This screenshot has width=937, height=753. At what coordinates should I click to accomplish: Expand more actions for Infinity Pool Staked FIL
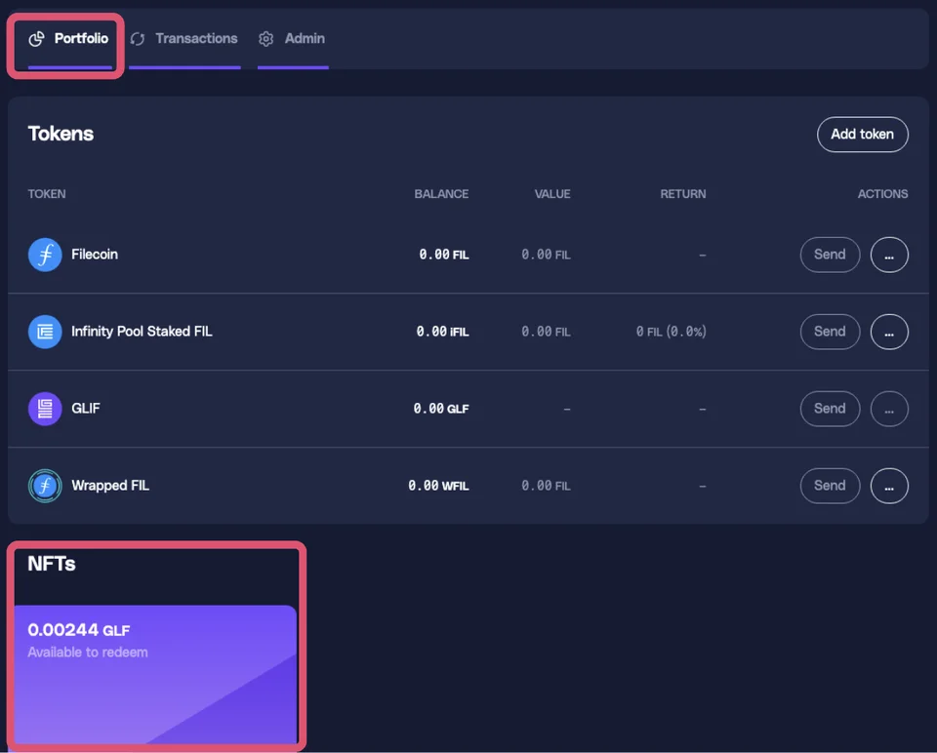(889, 332)
